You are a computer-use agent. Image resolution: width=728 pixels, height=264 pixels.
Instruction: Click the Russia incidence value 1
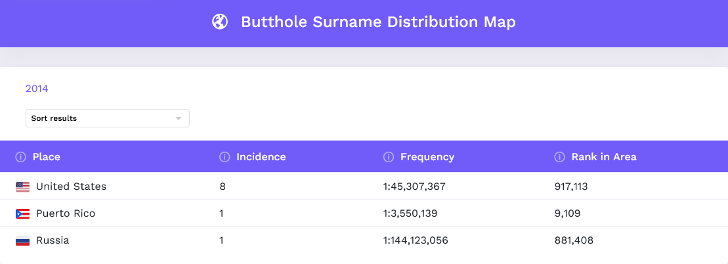point(221,240)
